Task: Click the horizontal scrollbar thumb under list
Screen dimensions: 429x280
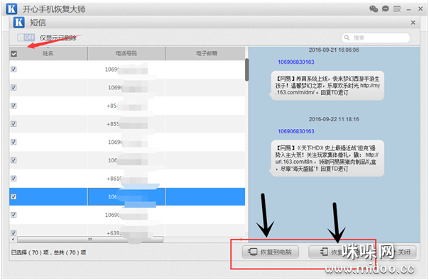Action: (x=90, y=240)
